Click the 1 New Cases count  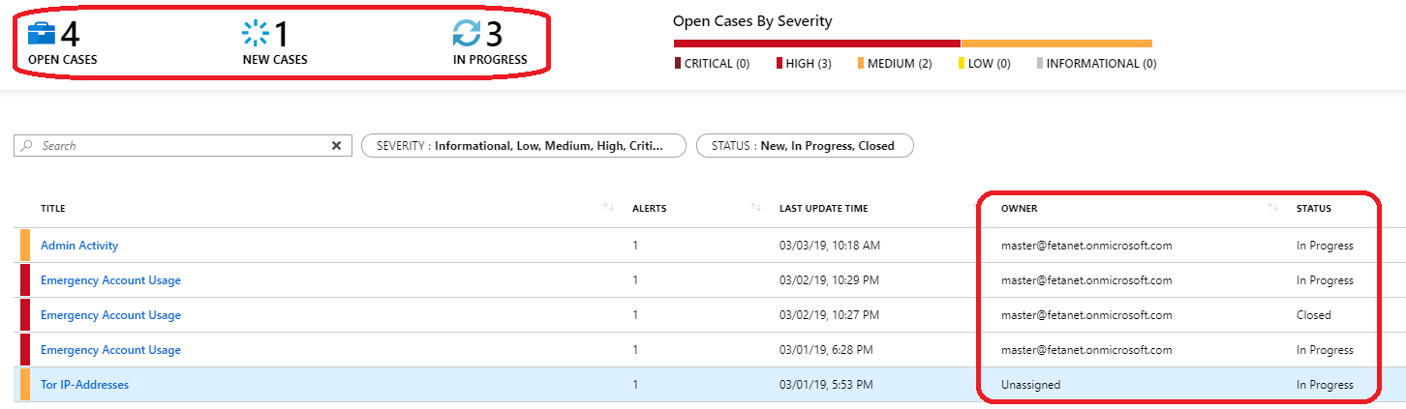[x=282, y=35]
